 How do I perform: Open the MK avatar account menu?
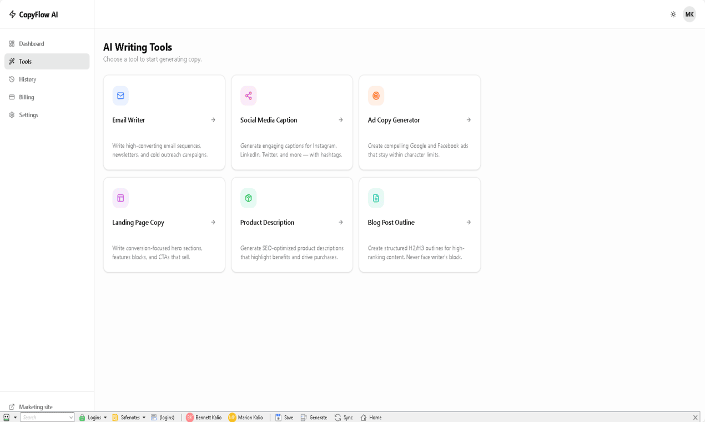coord(689,14)
